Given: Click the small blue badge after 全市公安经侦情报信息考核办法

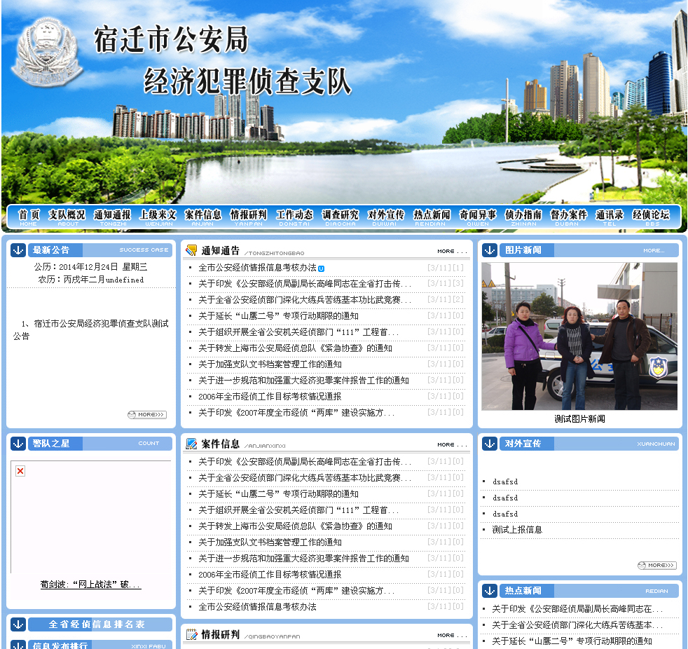Looking at the screenshot, I should point(321,268).
